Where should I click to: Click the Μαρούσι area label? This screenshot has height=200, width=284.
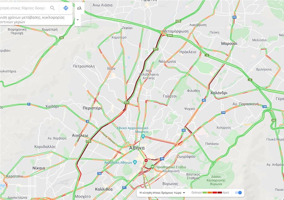pos(229,44)
